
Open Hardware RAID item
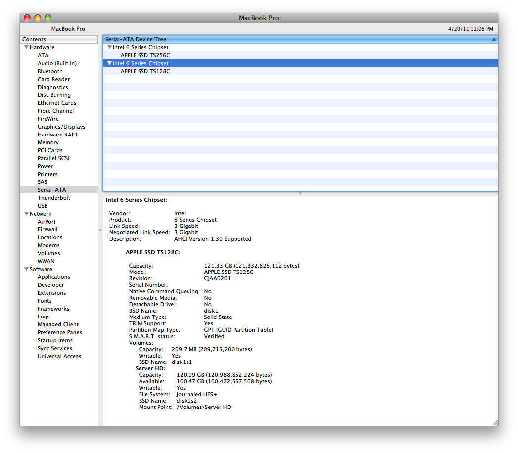[x=57, y=135]
